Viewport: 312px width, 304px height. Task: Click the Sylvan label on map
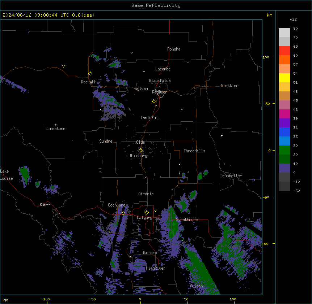point(141,88)
